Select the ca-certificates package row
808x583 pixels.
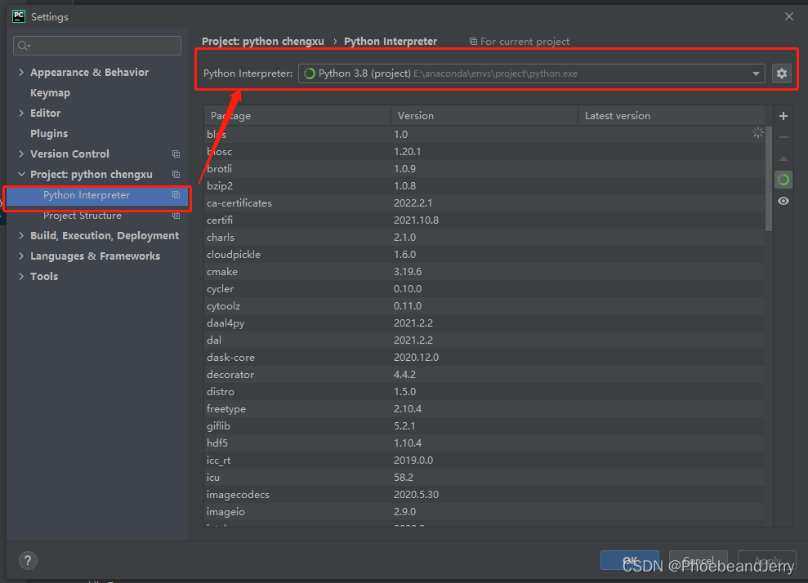tap(484, 203)
